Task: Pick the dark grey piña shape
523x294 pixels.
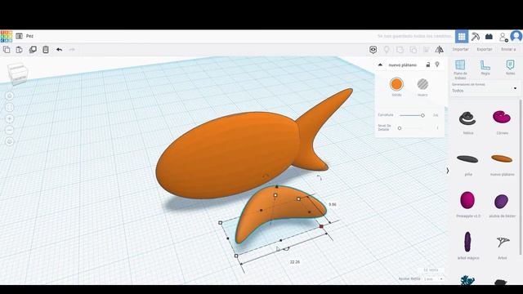Action: (467, 159)
